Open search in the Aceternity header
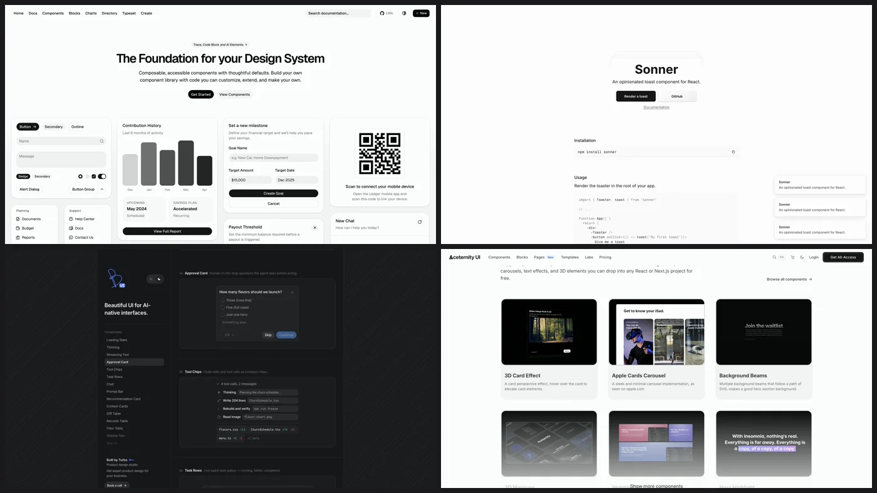877x493 pixels. (774, 257)
